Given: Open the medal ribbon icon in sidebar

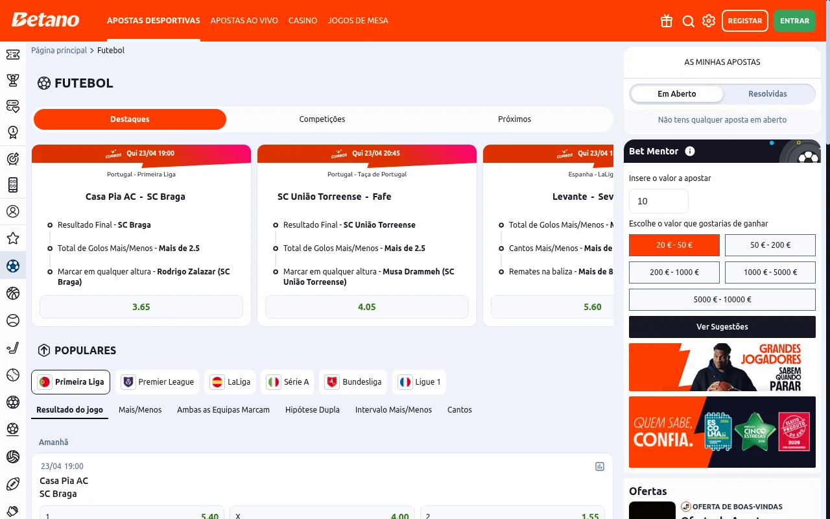Looking at the screenshot, I should 13,132.
